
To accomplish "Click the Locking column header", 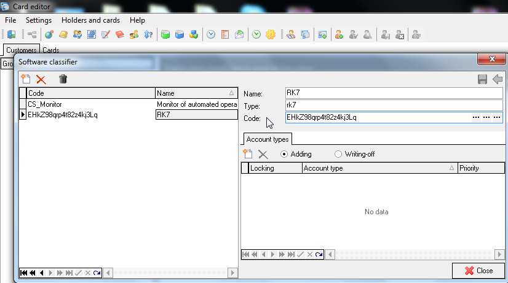I will 275,168.
